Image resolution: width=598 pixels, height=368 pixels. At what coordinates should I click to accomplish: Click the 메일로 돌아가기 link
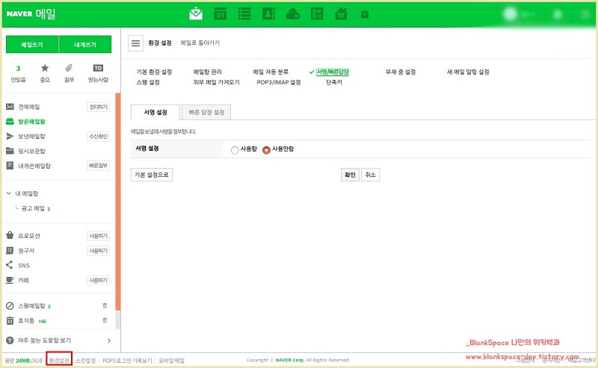pyautogui.click(x=200, y=43)
